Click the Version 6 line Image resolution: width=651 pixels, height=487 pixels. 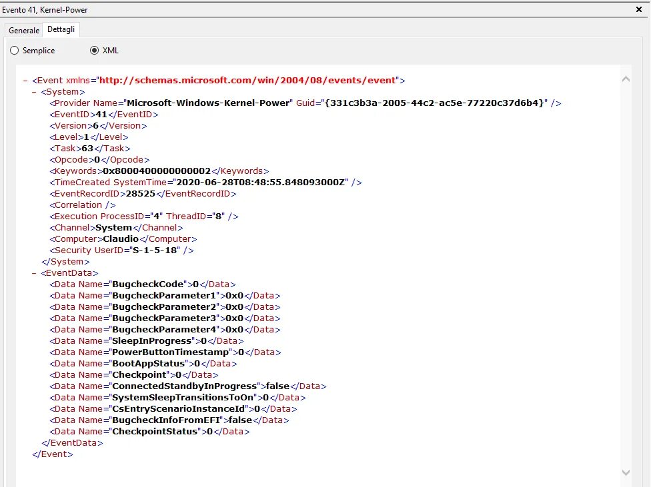click(99, 126)
